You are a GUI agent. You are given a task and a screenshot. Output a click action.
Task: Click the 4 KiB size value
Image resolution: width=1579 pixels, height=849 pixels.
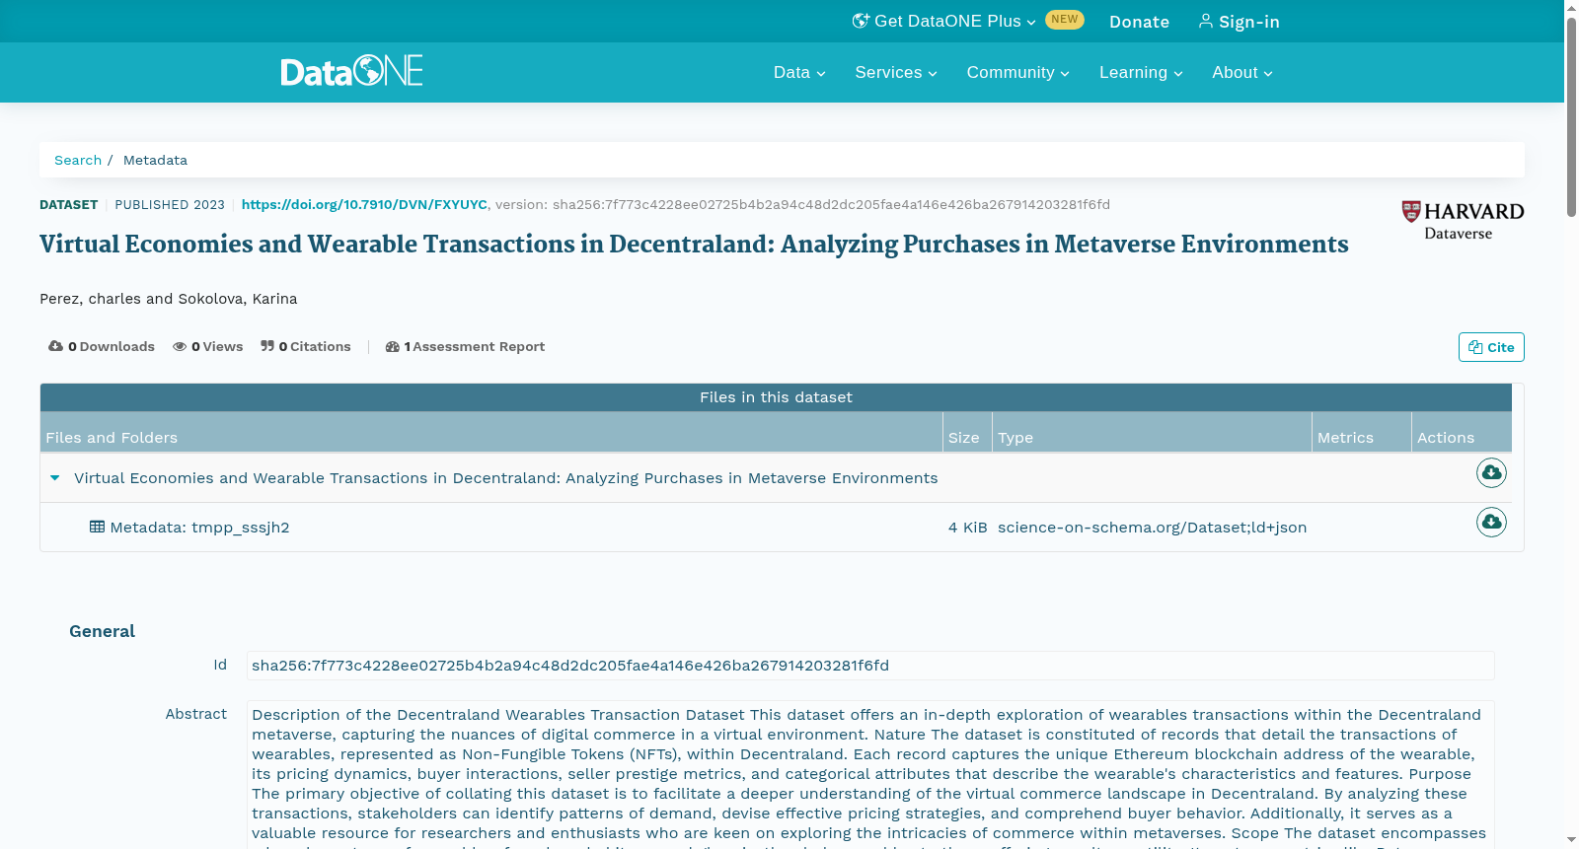967,528
